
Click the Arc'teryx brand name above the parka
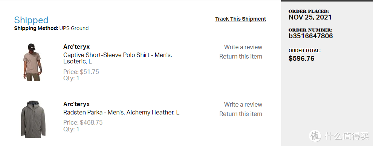pyautogui.click(x=76, y=104)
